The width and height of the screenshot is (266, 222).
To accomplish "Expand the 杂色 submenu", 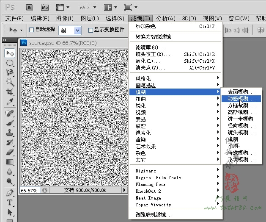I will 176,153.
